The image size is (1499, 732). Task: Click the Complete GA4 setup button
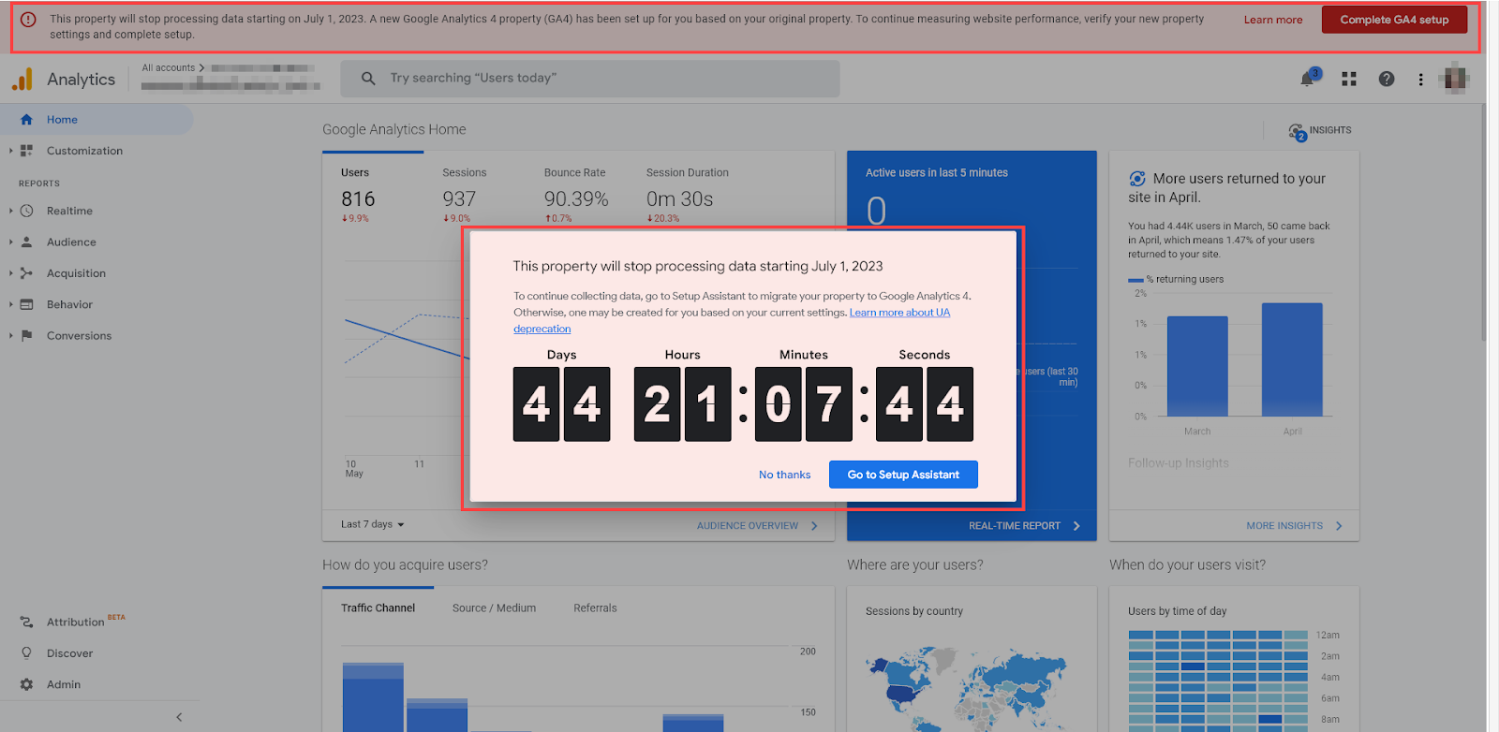[x=1394, y=20]
